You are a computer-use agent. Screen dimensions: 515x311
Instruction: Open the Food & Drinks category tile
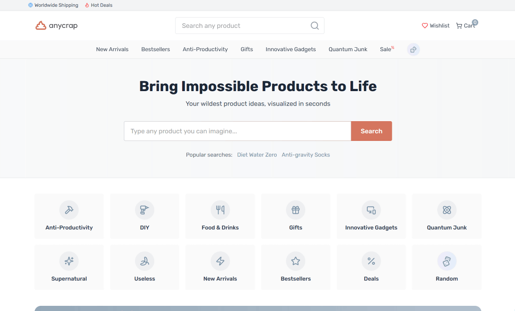pyautogui.click(x=220, y=216)
